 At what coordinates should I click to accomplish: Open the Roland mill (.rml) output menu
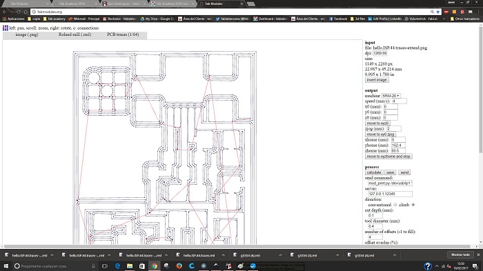point(75,34)
